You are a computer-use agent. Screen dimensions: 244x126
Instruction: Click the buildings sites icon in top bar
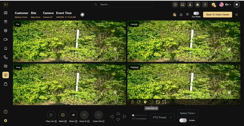click(197, 5)
